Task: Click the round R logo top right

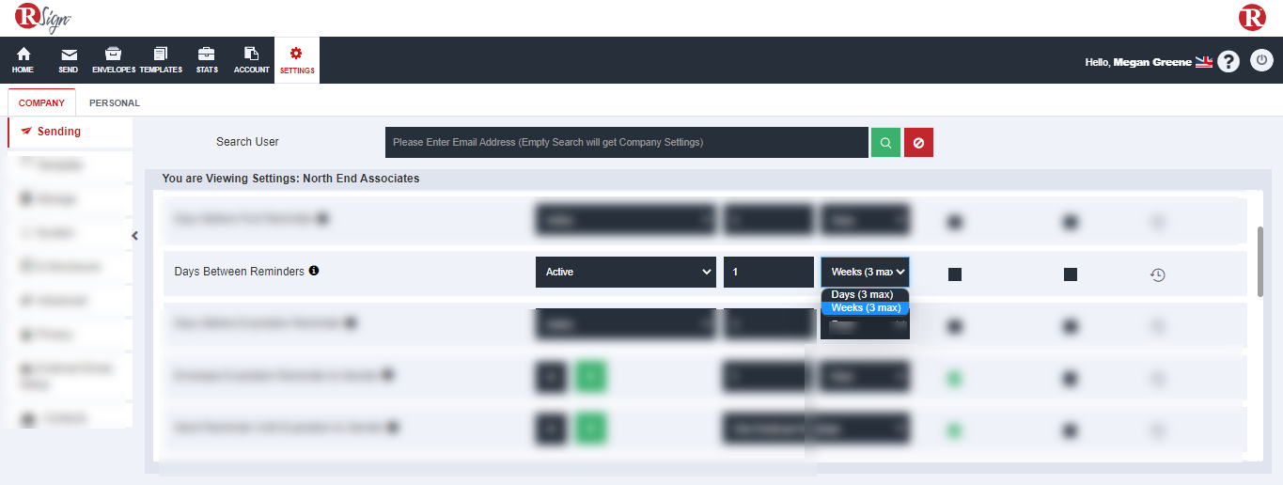Action: (x=1252, y=18)
